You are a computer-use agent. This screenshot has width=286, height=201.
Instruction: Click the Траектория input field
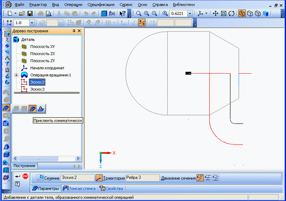(142, 177)
